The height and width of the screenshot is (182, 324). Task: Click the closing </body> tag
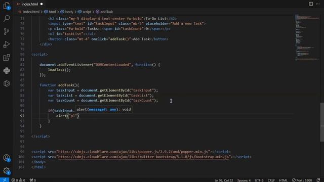tap(38, 162)
